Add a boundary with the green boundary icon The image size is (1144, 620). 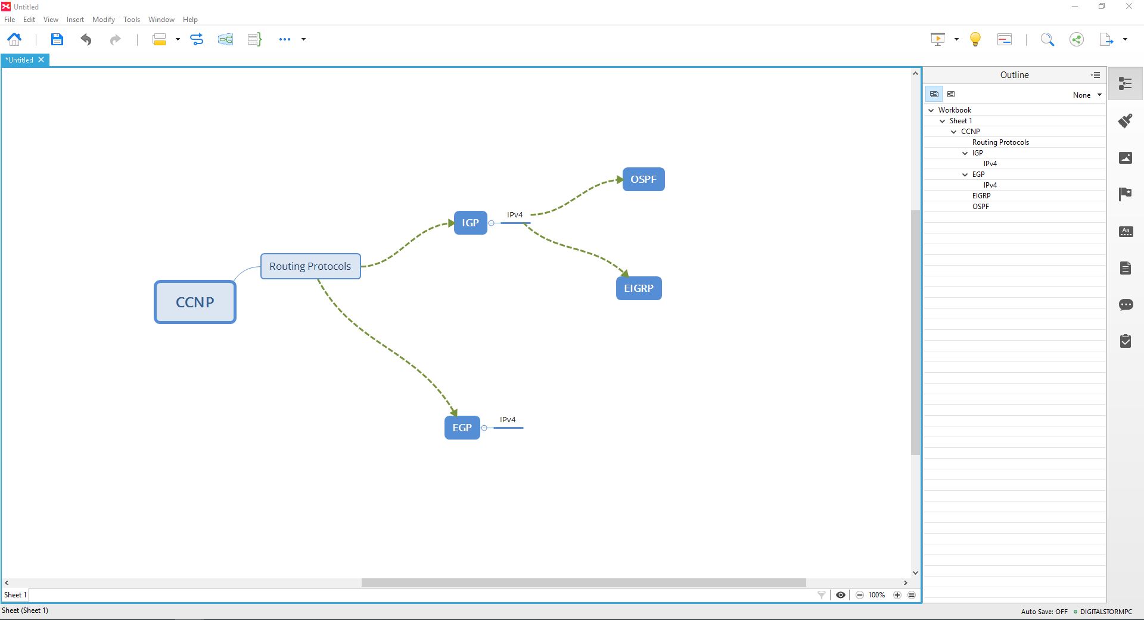click(225, 39)
